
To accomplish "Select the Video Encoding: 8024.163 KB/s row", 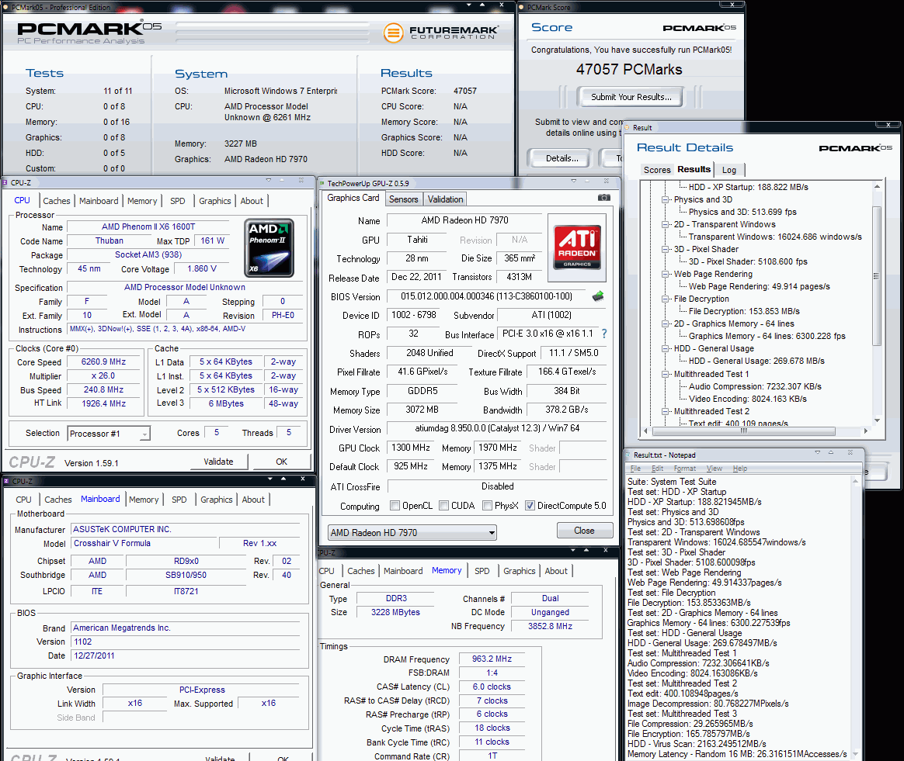I will (747, 399).
